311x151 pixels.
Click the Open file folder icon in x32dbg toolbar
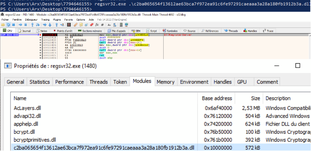click(x=3, y=25)
